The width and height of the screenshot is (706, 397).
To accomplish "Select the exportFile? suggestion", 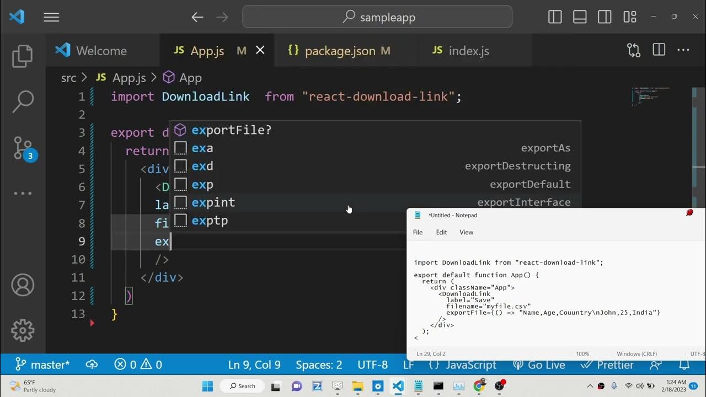I will click(x=231, y=130).
